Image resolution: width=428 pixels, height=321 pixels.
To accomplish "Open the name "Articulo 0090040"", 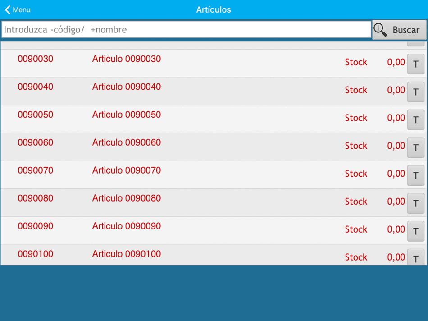I will pos(127,87).
